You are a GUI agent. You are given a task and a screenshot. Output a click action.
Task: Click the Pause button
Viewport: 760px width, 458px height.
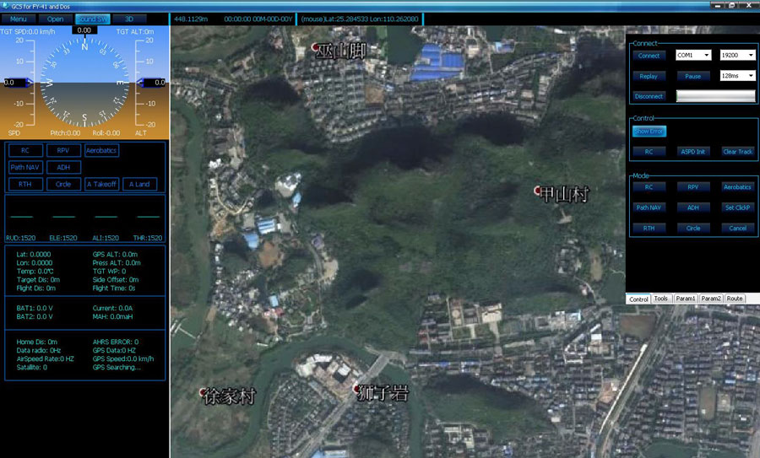click(x=692, y=76)
